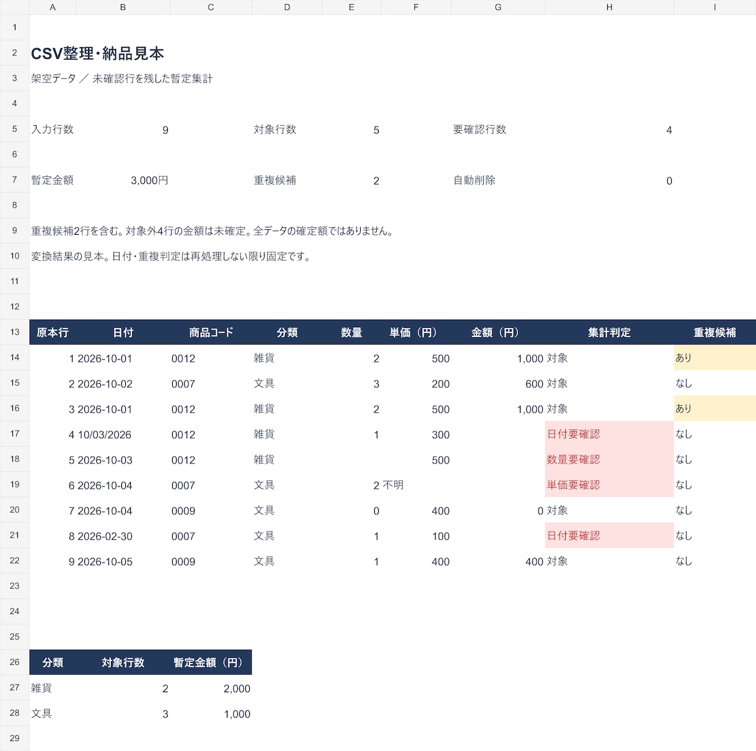
Task: Click the 分類 header in row 13
Action: 287,332
